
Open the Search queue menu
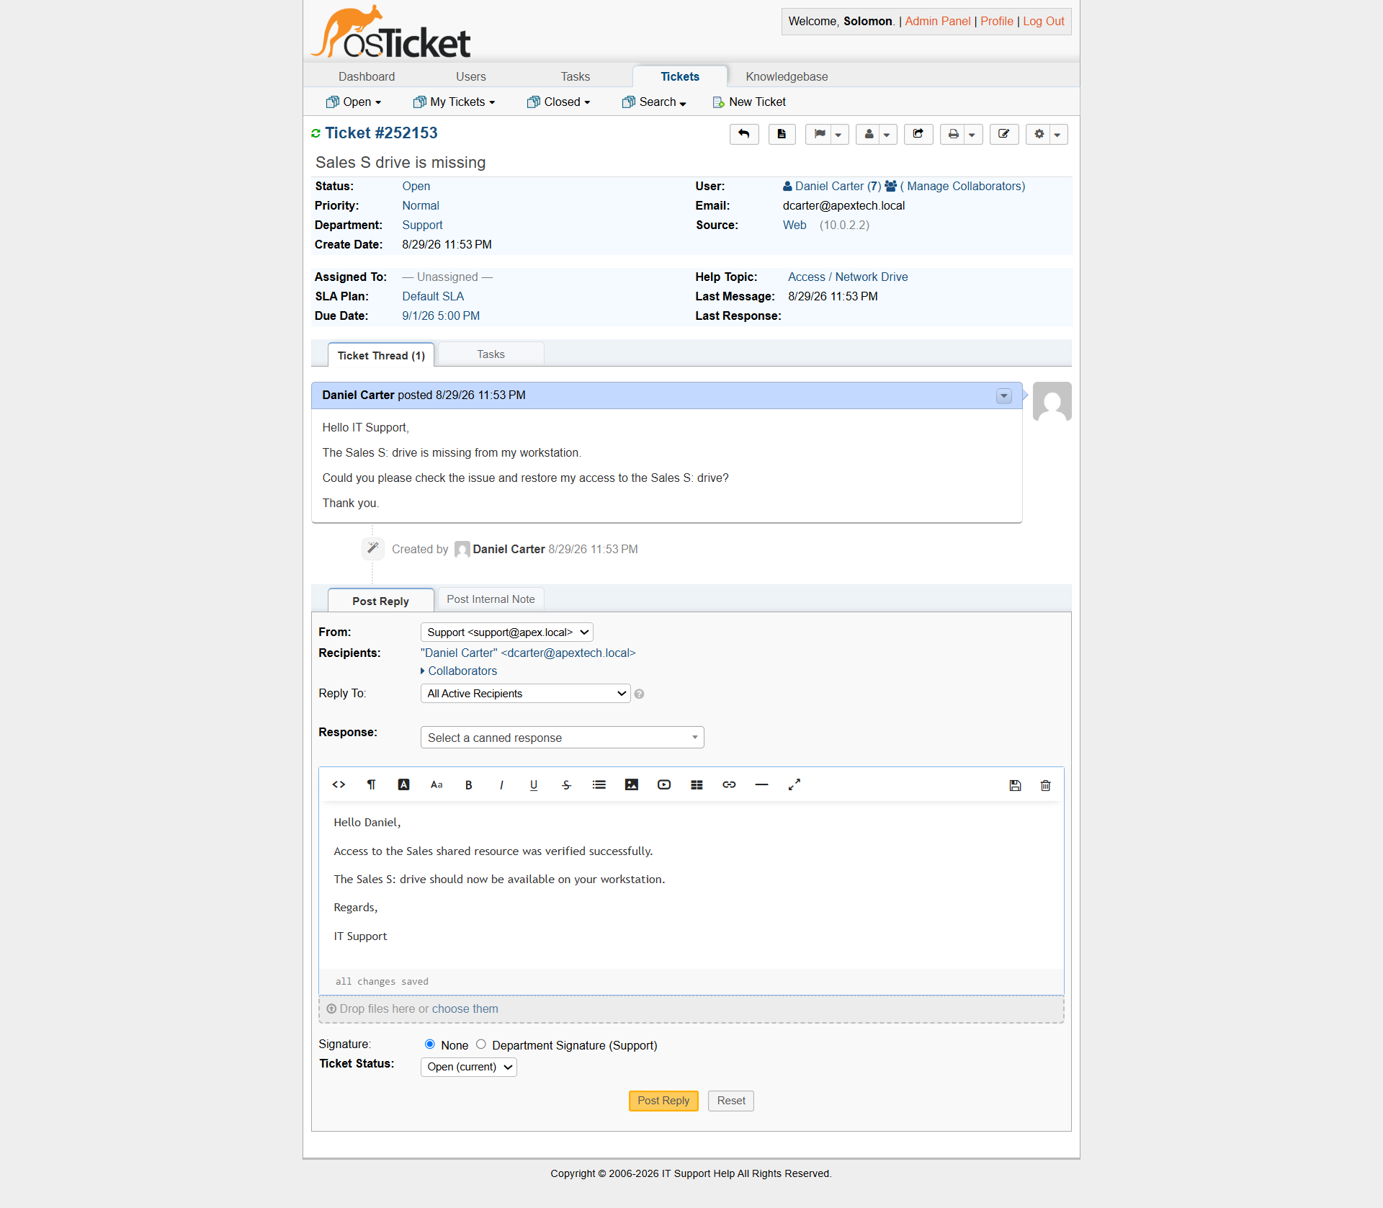[654, 102]
